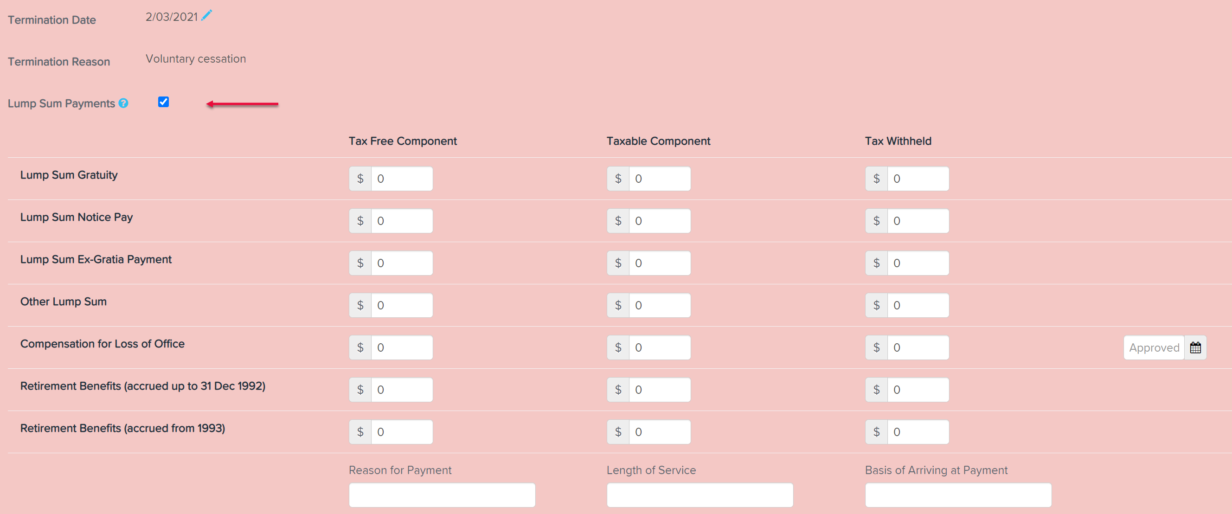Click the Length of Service text box

[699, 495]
